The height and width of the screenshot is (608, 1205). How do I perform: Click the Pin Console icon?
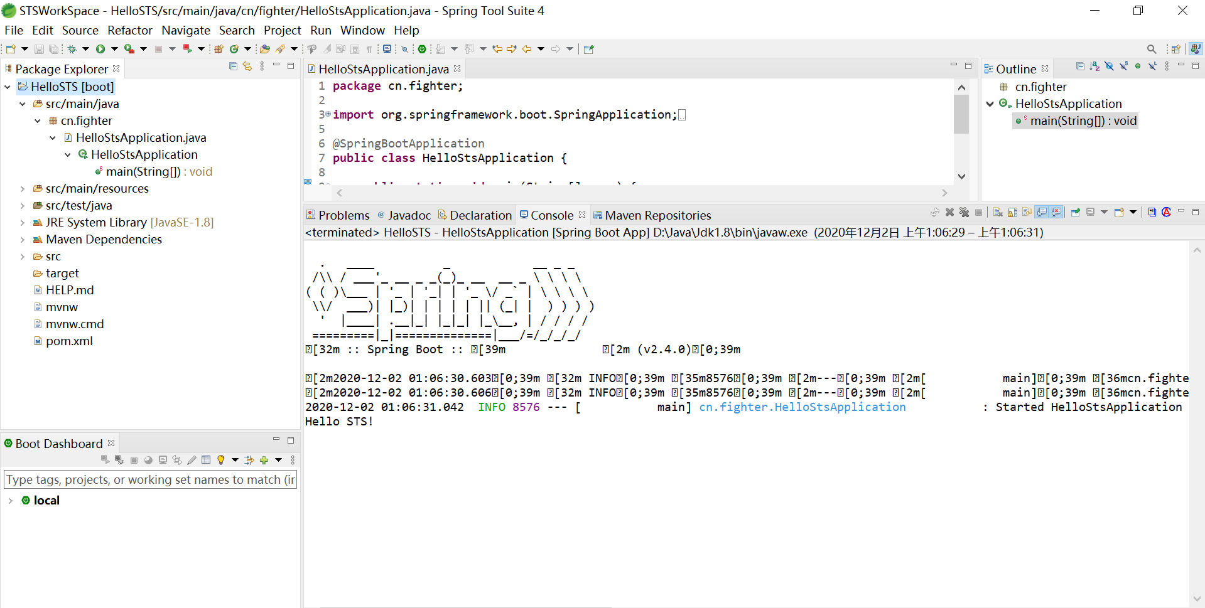(x=1076, y=213)
